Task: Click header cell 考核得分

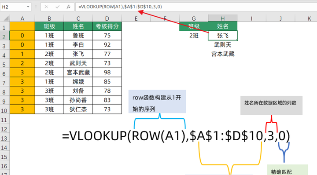Action: [107, 26]
